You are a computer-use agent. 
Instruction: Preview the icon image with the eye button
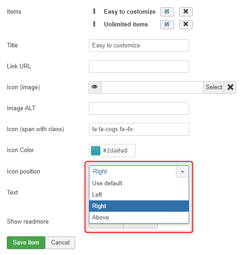coord(95,87)
